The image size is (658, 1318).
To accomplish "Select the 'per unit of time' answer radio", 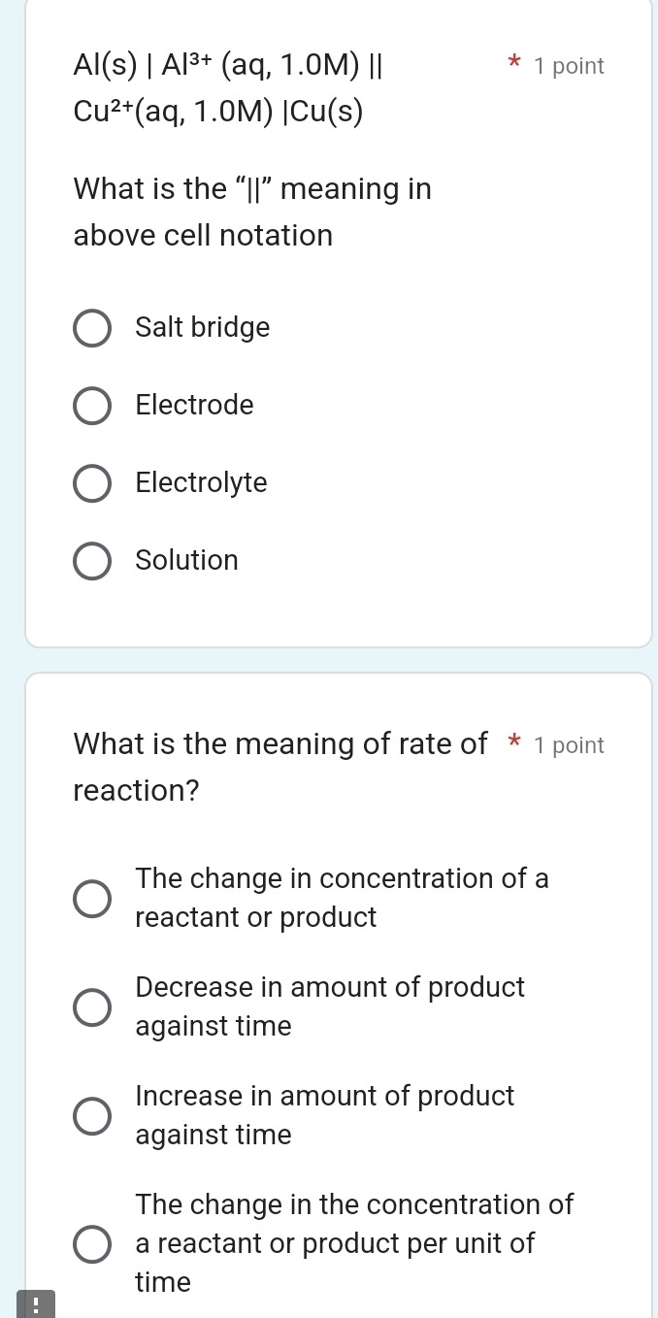I will pyautogui.click(x=92, y=1244).
